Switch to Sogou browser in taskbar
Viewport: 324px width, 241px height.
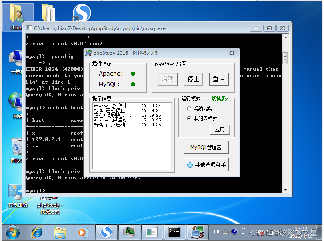(x=106, y=232)
